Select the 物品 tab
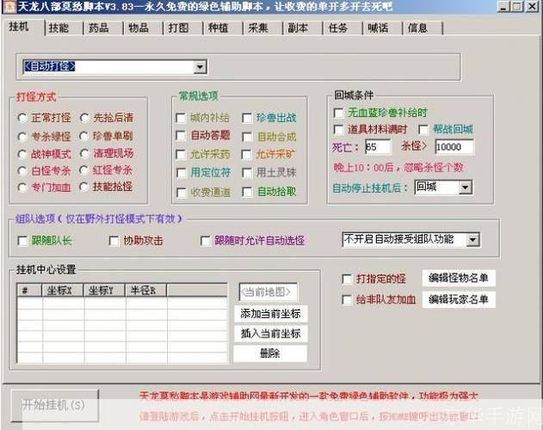Image resolution: width=543 pixels, height=430 pixels. (143, 28)
